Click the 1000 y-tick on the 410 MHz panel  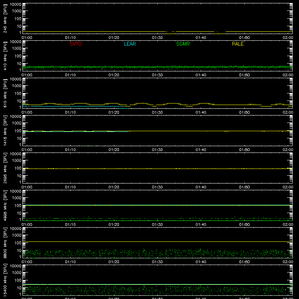tap(17, 48)
